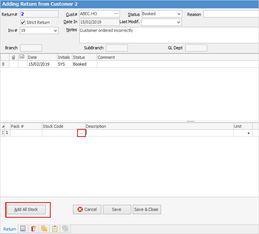Click the Return# field showing 2
The height and width of the screenshot is (234, 259).
pos(39,14)
